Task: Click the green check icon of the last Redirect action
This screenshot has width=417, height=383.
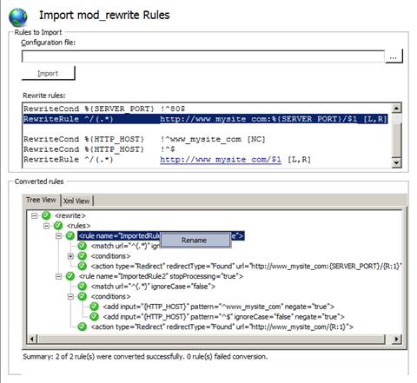Action: click(x=83, y=327)
